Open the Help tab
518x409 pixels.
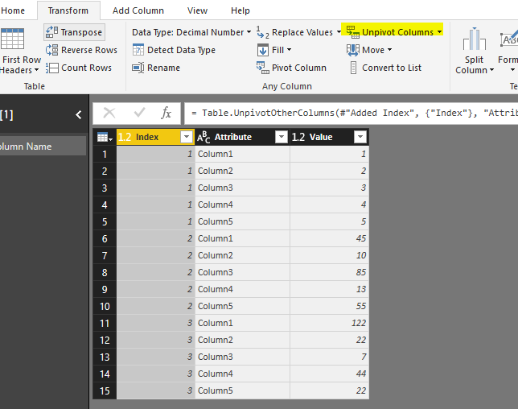(x=240, y=10)
